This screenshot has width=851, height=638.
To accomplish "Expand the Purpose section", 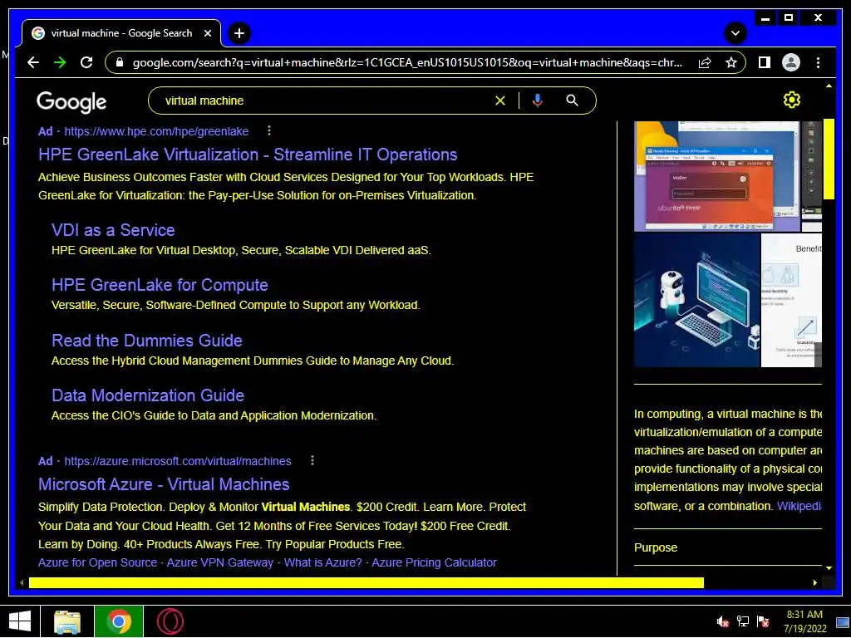I will (727, 547).
